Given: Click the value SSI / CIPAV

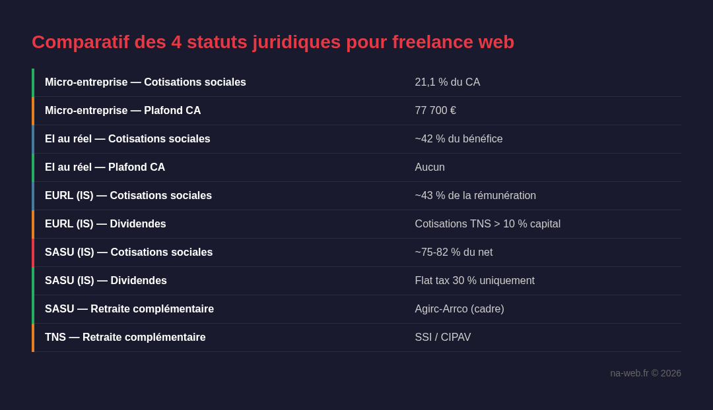Looking at the screenshot, I should click(x=442, y=337).
